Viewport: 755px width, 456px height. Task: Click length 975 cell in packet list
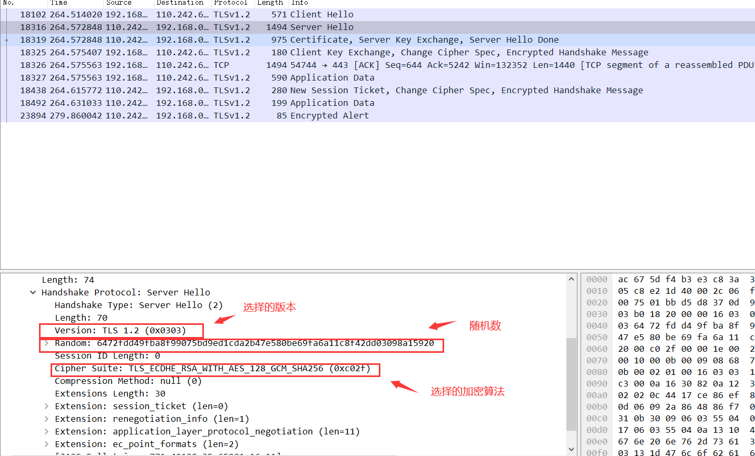[279, 40]
